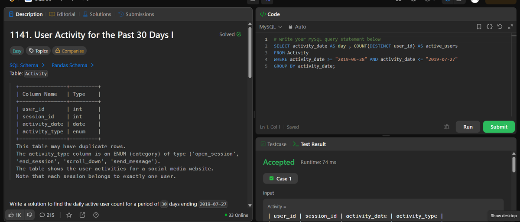This screenshot has height=222, width=520.
Task: Click the 'Ln 1, Col 1' status text
Action: click(x=270, y=127)
